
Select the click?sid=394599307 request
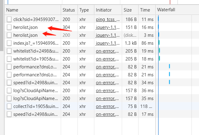point(36,19)
